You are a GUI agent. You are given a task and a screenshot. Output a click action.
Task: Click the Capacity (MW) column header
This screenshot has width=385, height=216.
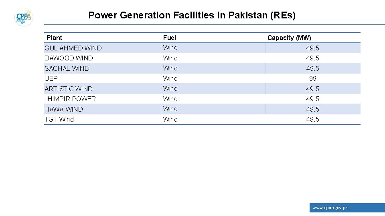click(289, 38)
